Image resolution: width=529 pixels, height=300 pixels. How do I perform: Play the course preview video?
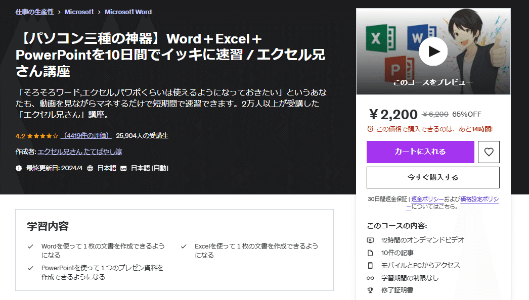pyautogui.click(x=433, y=52)
